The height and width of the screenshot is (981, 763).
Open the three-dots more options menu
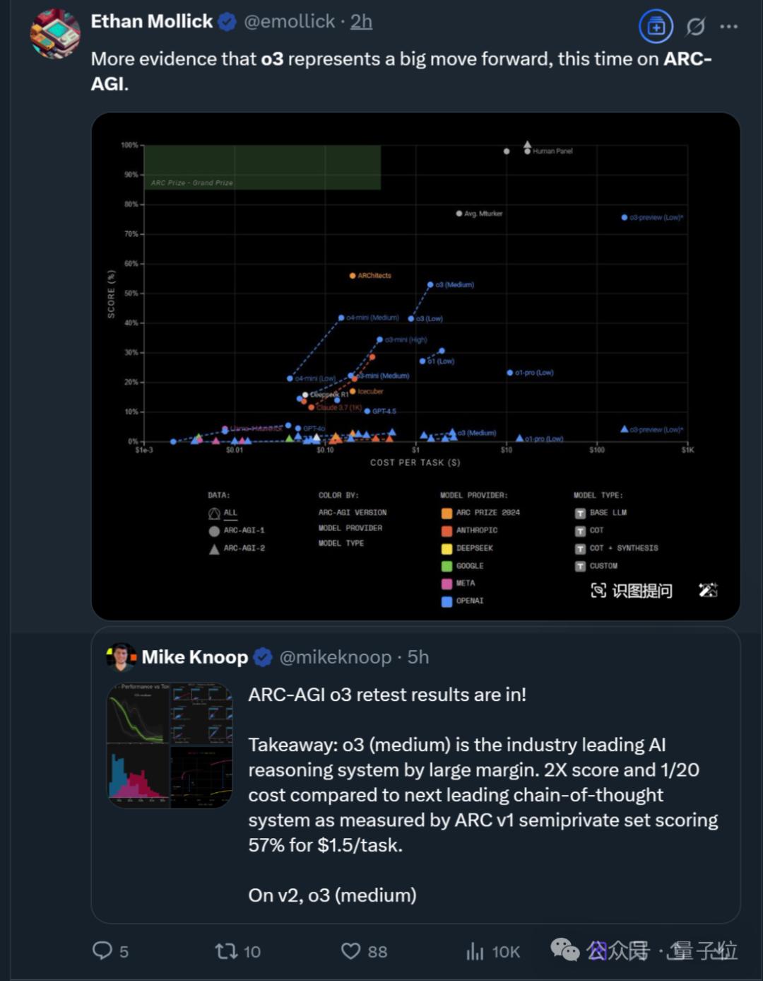click(x=728, y=27)
